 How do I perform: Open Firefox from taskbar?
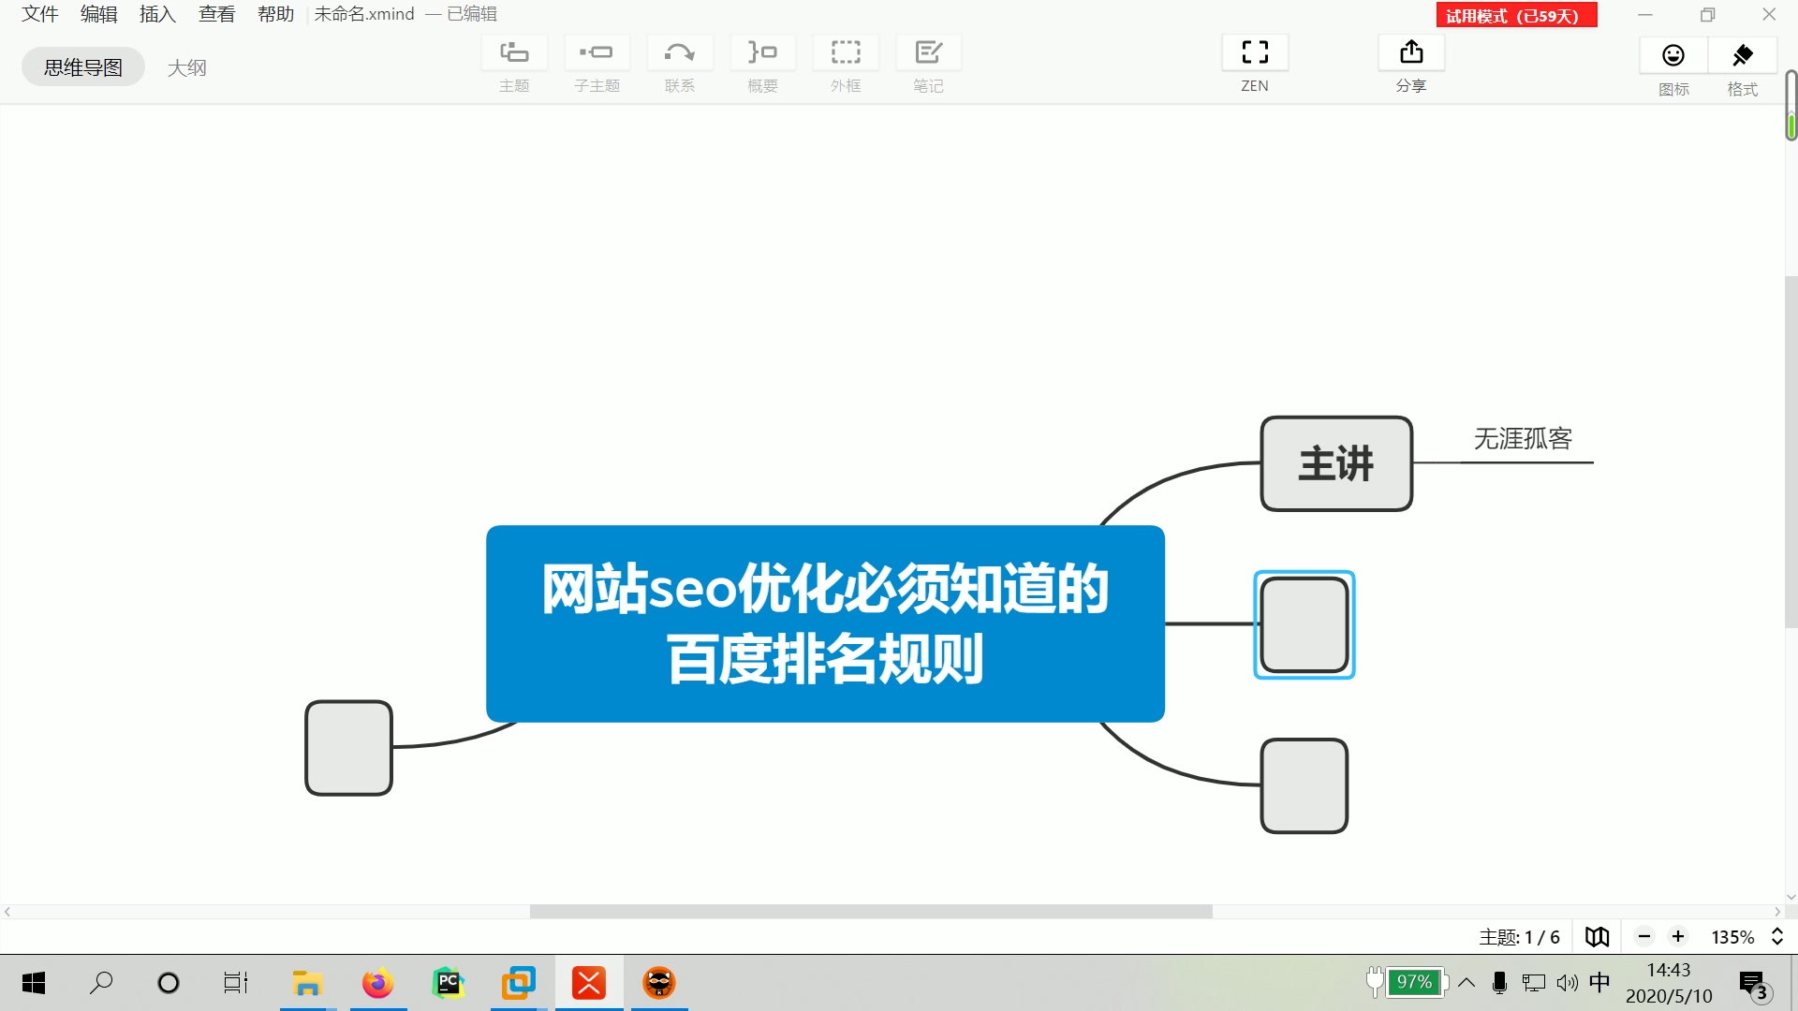click(378, 983)
